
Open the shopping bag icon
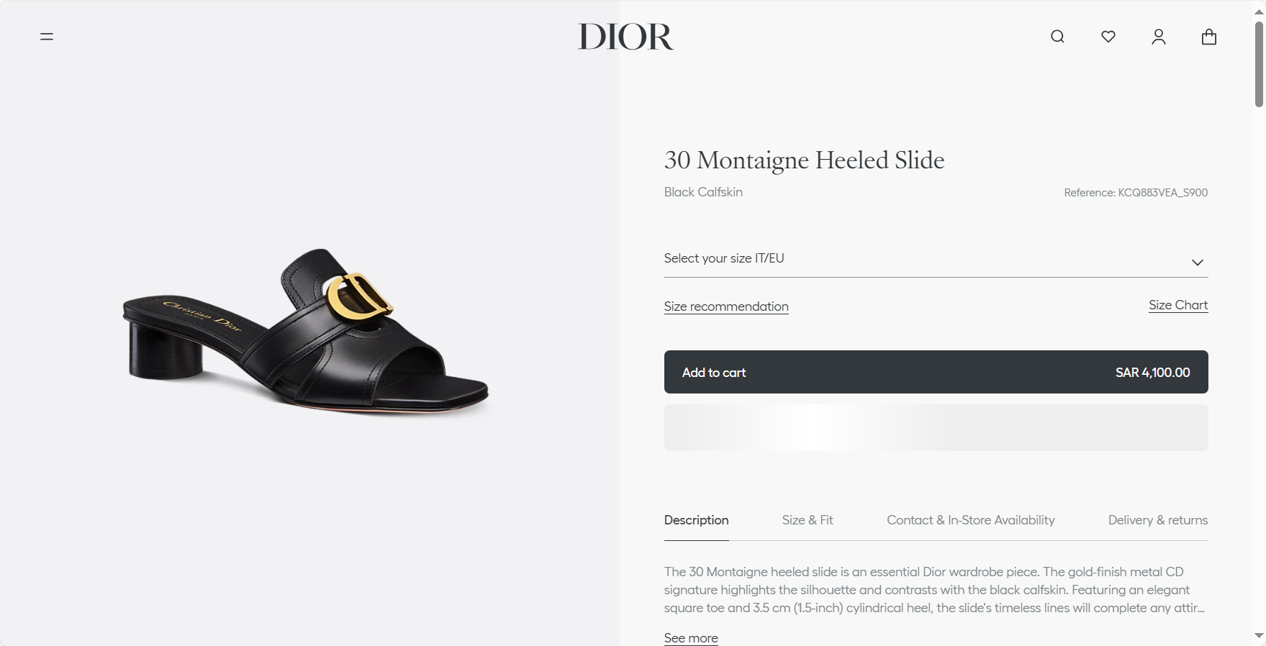[1209, 37]
